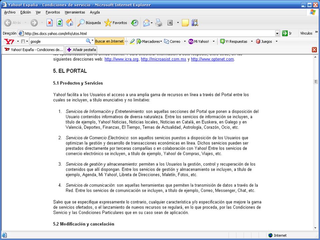Expand the Yahoo logo dropdown arrow

(x=18, y=41)
